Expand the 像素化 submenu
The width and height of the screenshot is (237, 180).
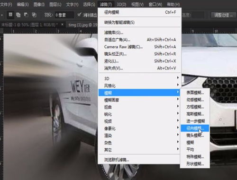click(x=139, y=129)
